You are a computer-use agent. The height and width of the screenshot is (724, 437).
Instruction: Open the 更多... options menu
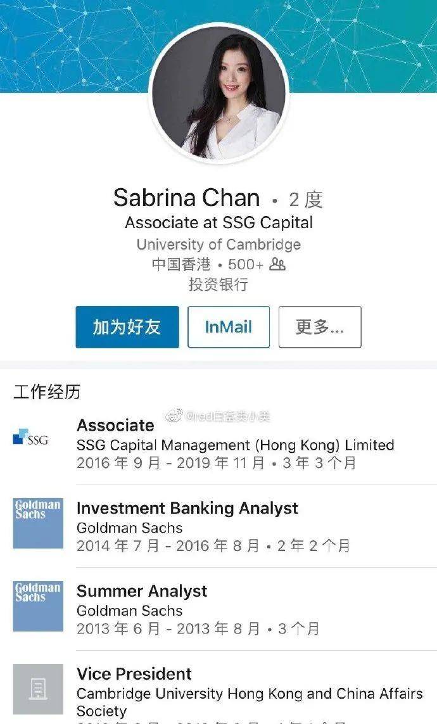point(320,327)
